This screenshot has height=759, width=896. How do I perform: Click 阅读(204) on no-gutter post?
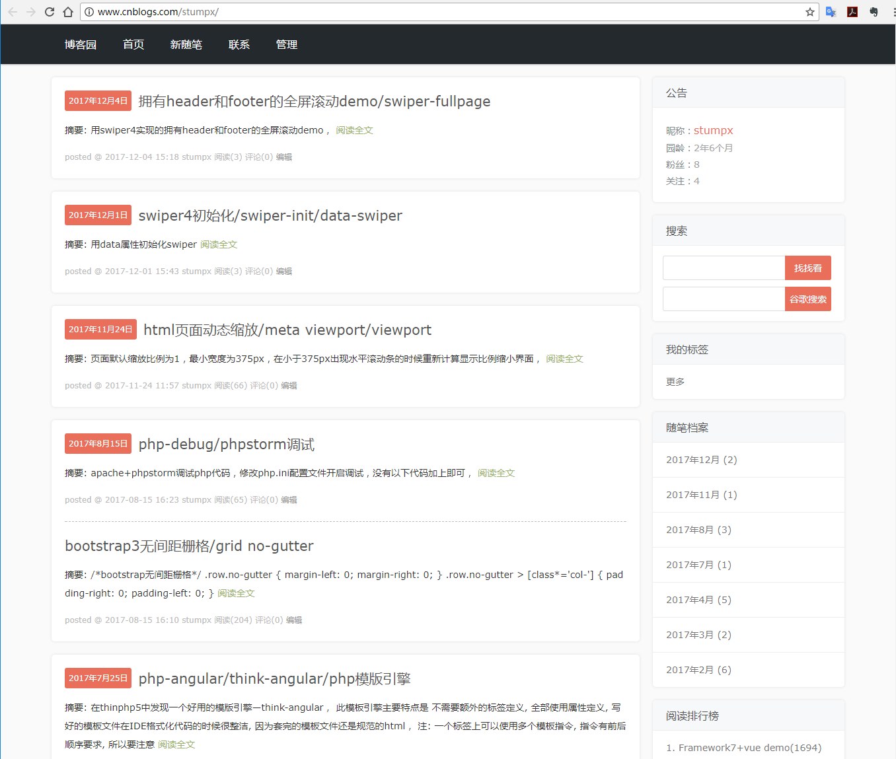[233, 620]
